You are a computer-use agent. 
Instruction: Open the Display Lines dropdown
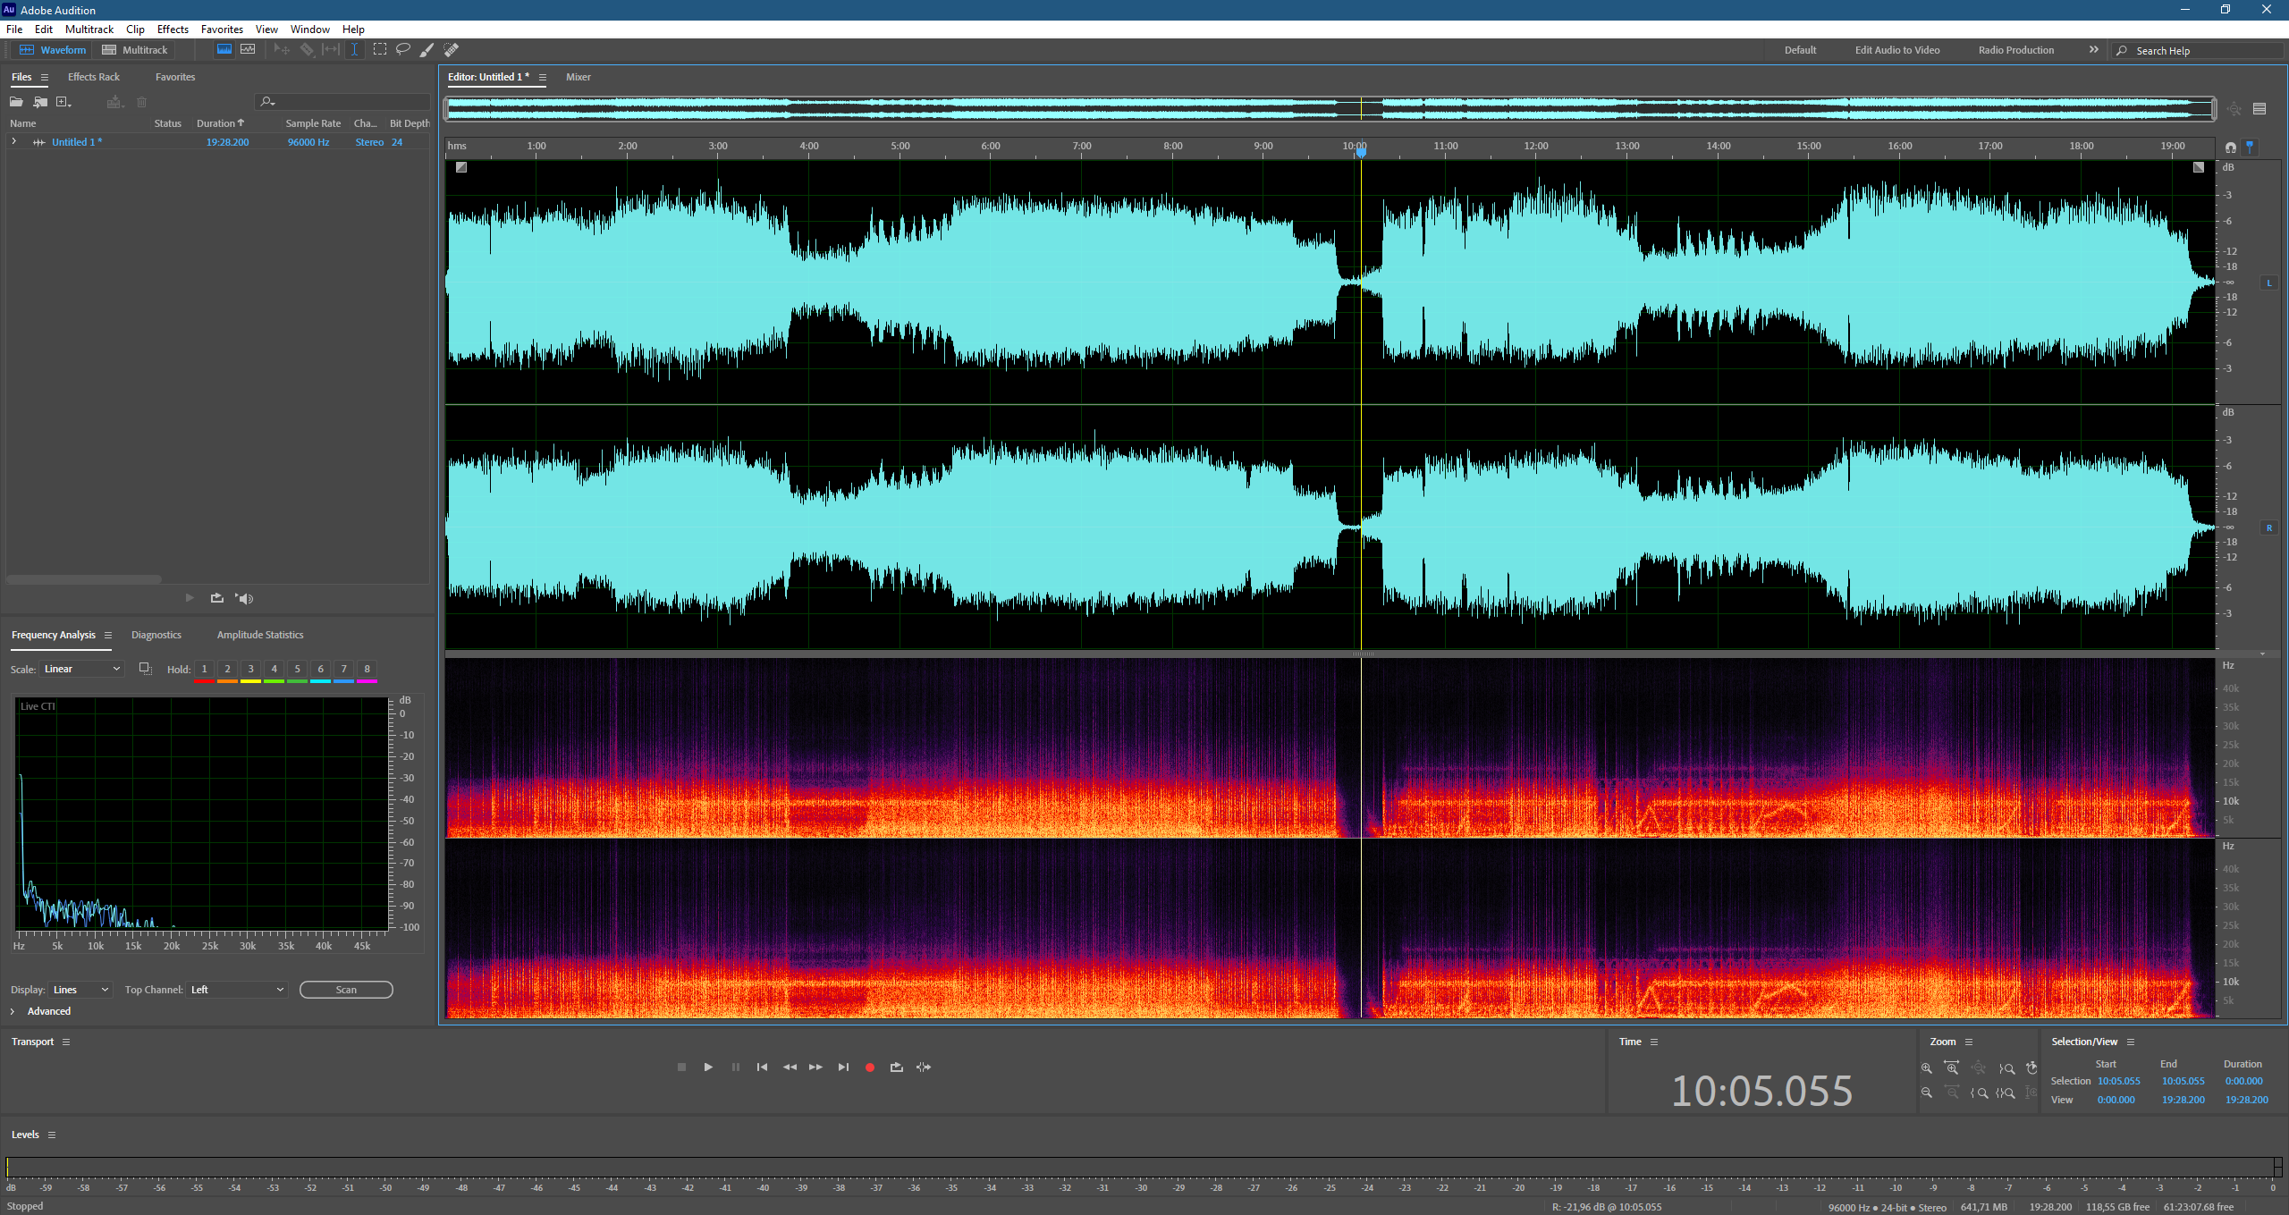80,990
